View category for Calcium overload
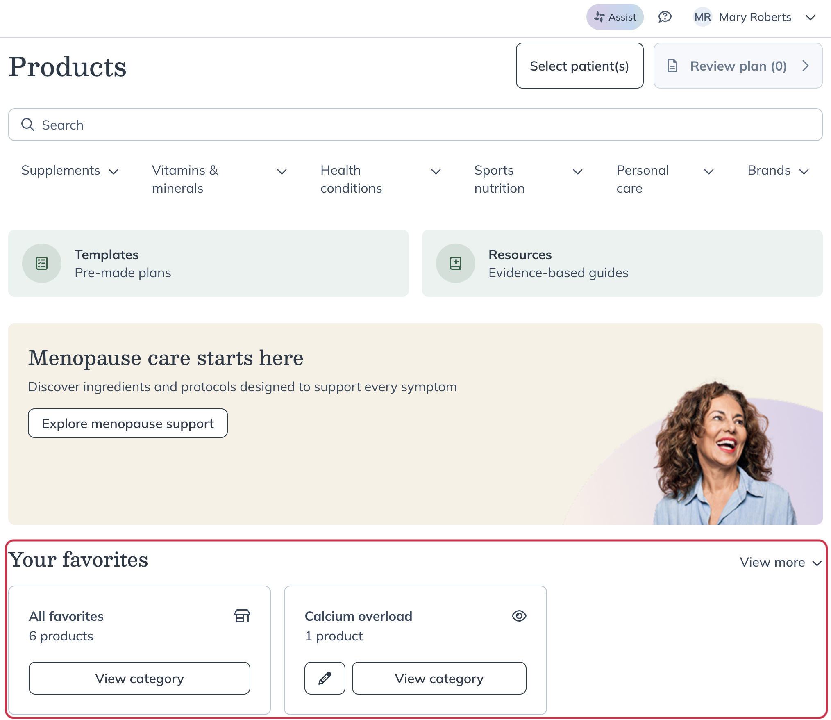 tap(439, 678)
